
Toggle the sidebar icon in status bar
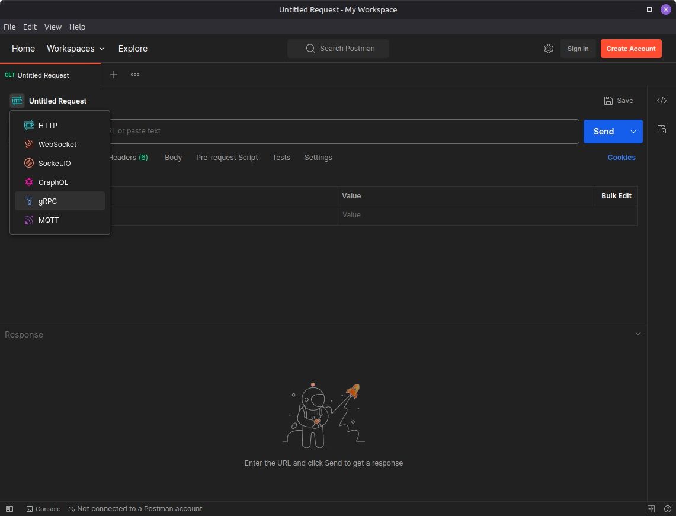9,509
